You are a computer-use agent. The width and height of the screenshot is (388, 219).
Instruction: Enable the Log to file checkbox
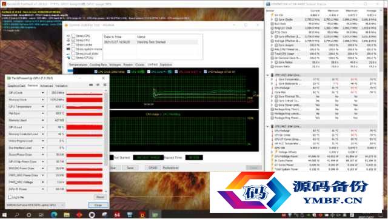pyautogui.click(x=10, y=197)
